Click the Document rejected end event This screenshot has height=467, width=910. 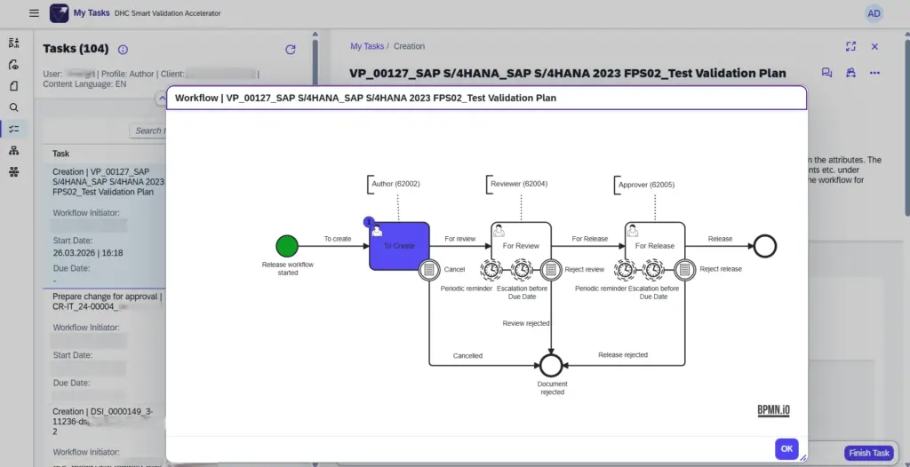(551, 366)
